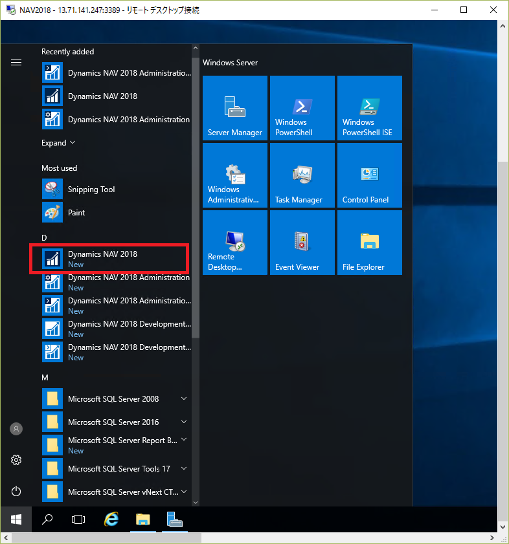This screenshot has width=509, height=544.
Task: Jump to the letter M index header
Action: pos(45,378)
